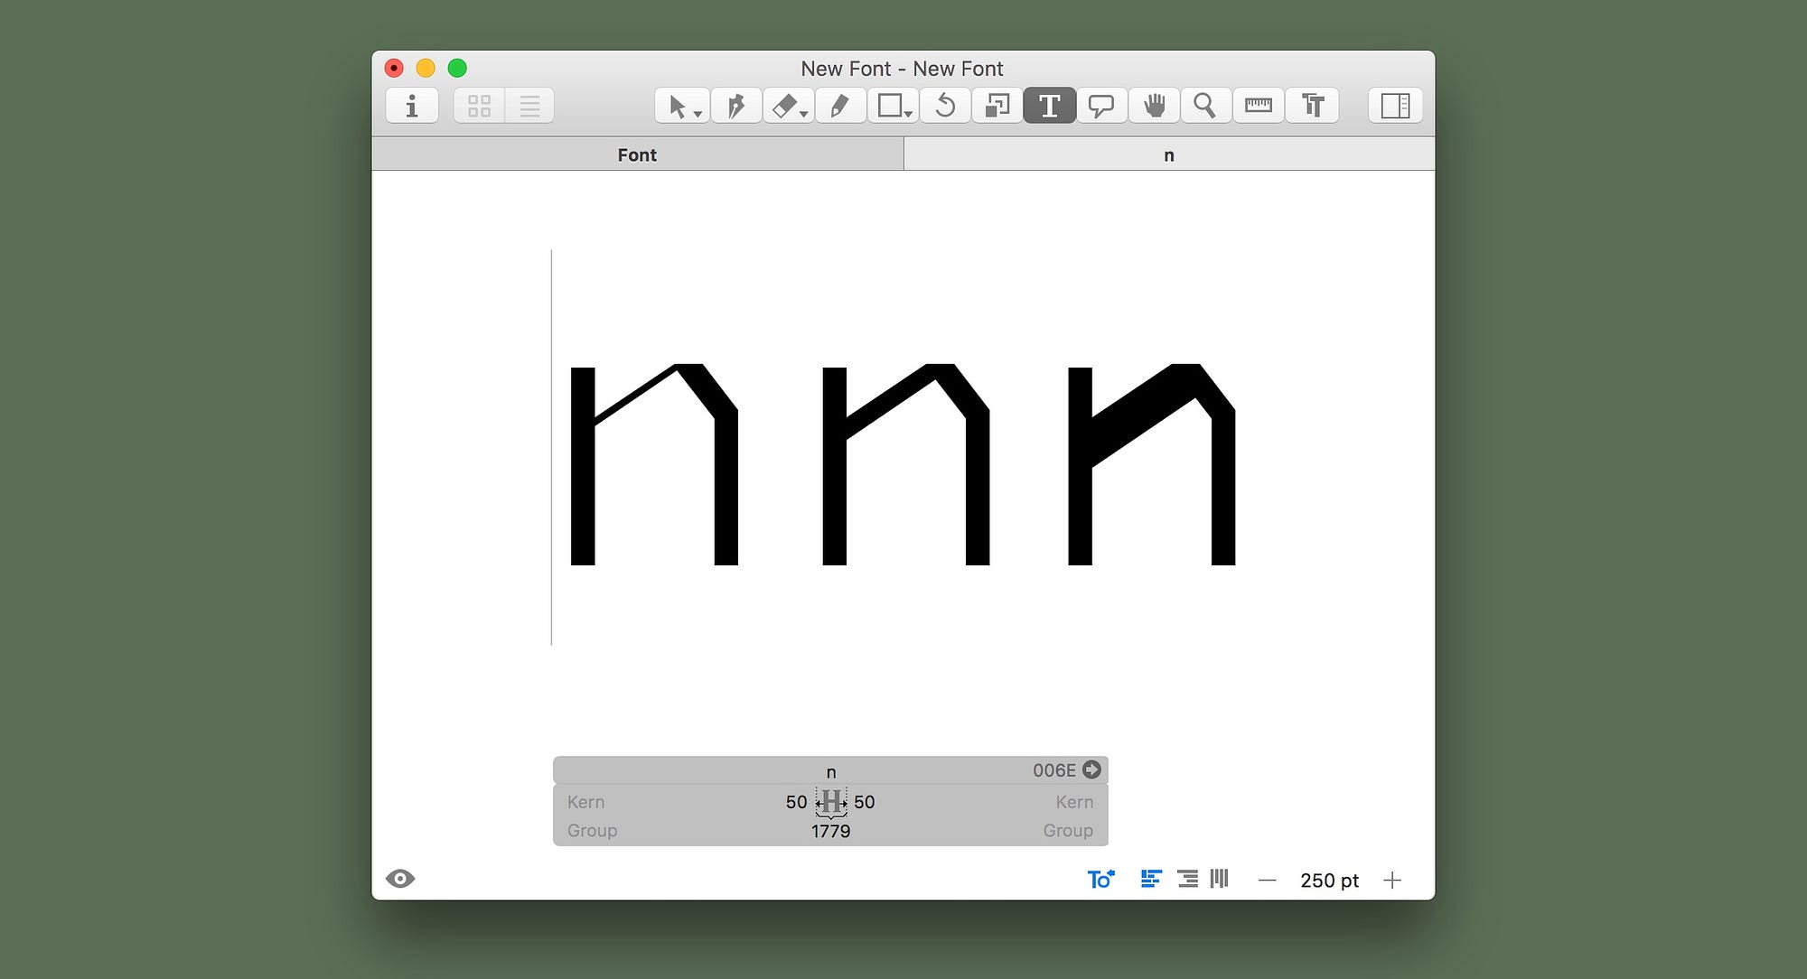Open the Font Info button
This screenshot has height=979, width=1807.
coord(412,106)
